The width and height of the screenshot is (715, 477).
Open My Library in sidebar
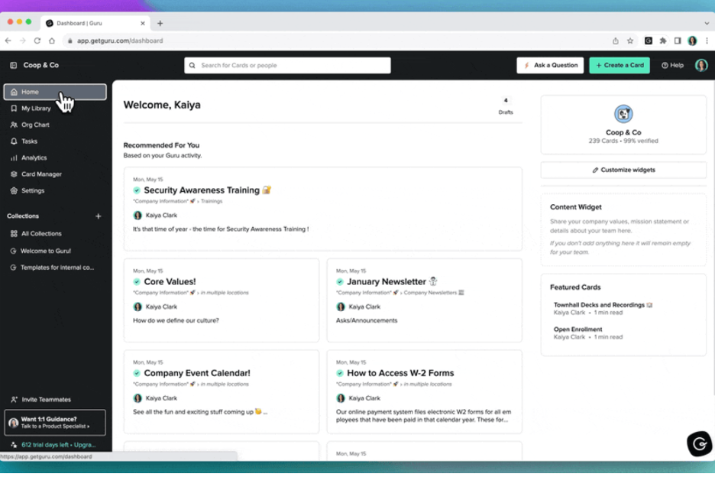tap(36, 109)
